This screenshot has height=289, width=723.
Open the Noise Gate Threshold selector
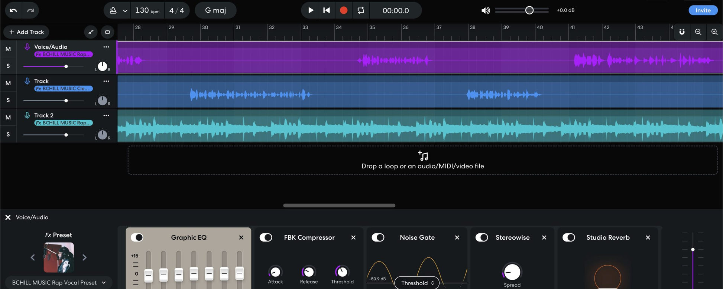tap(417, 283)
